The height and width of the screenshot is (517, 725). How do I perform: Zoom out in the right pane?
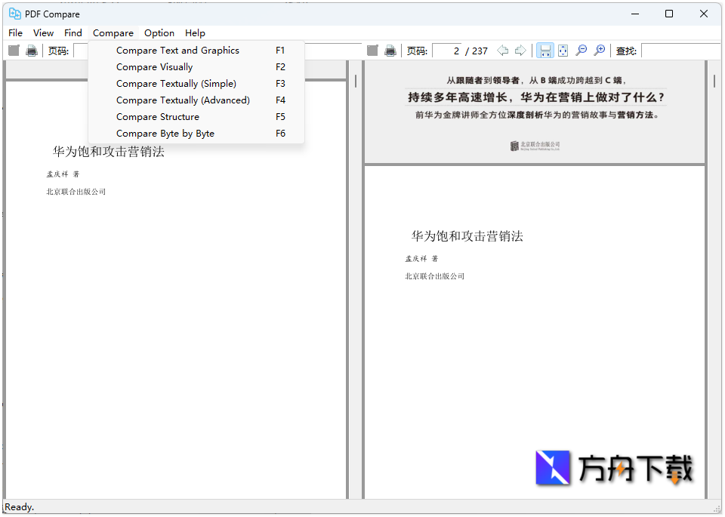tap(582, 51)
